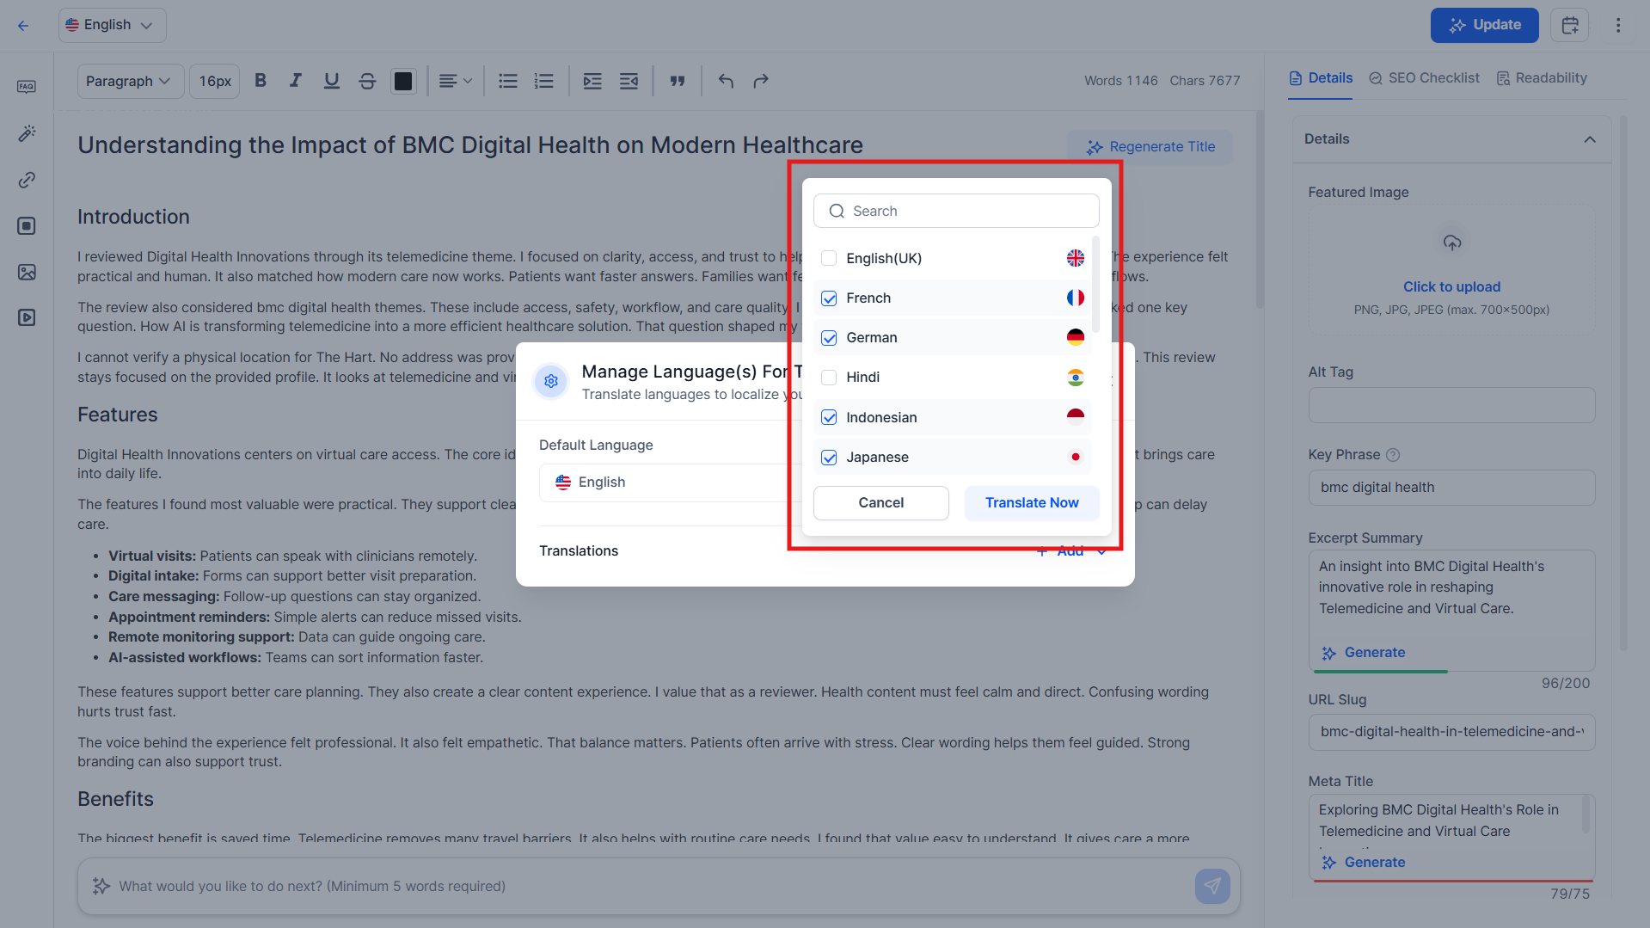Click the language Search field

[956, 211]
